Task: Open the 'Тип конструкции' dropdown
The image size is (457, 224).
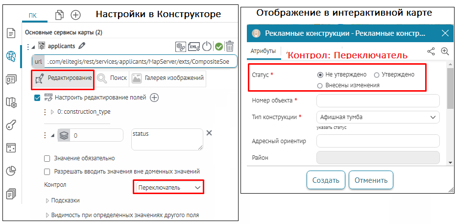Action: (378, 117)
